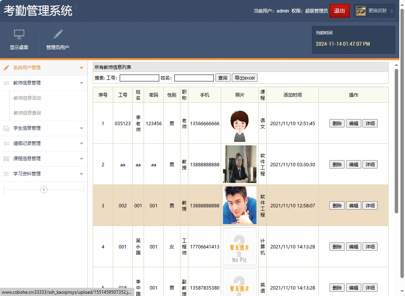Collapse the sidebar with the left-arrow circle
This screenshot has width=405, height=296.
(44, 189)
